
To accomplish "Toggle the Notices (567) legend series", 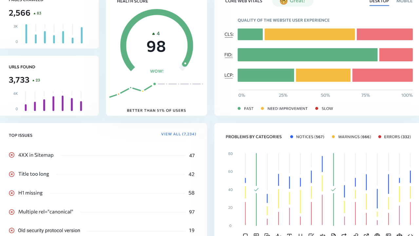I will click(307, 137).
